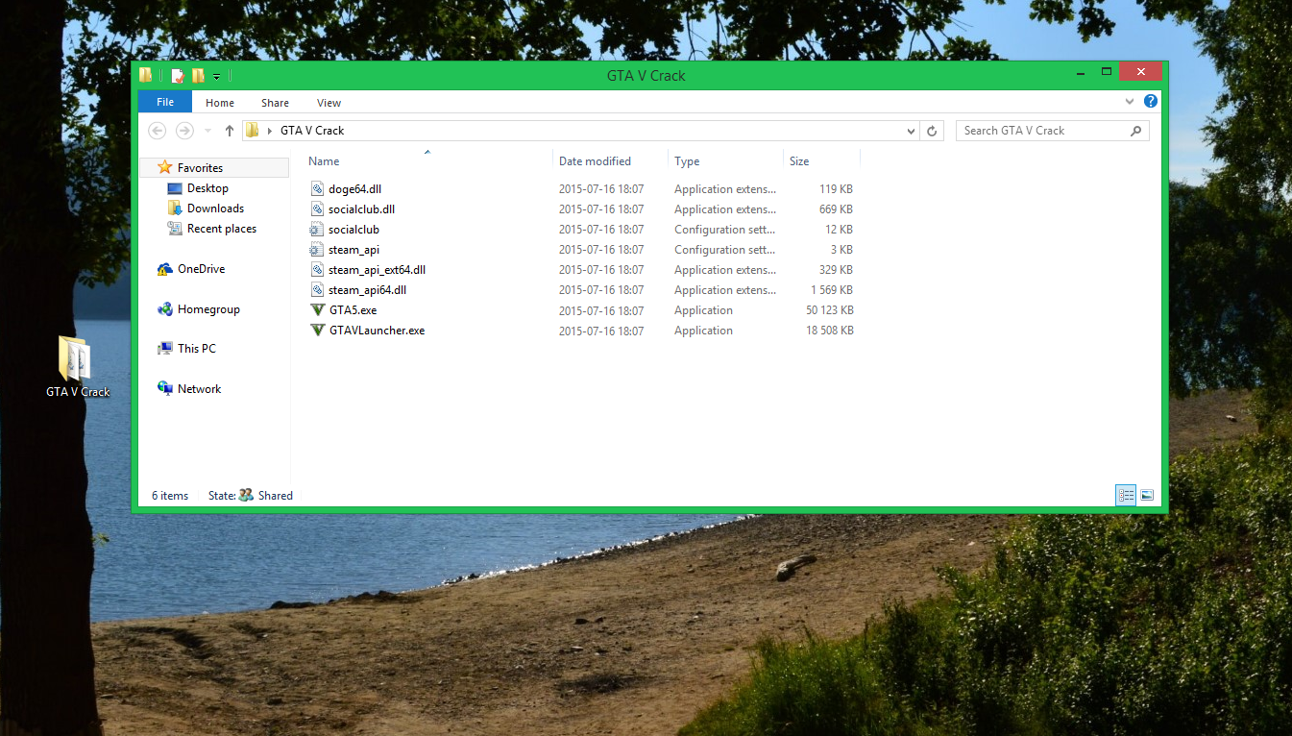This screenshot has height=736, width=1292.
Task: Select Homegroup in the navigation pane
Action: coord(208,309)
